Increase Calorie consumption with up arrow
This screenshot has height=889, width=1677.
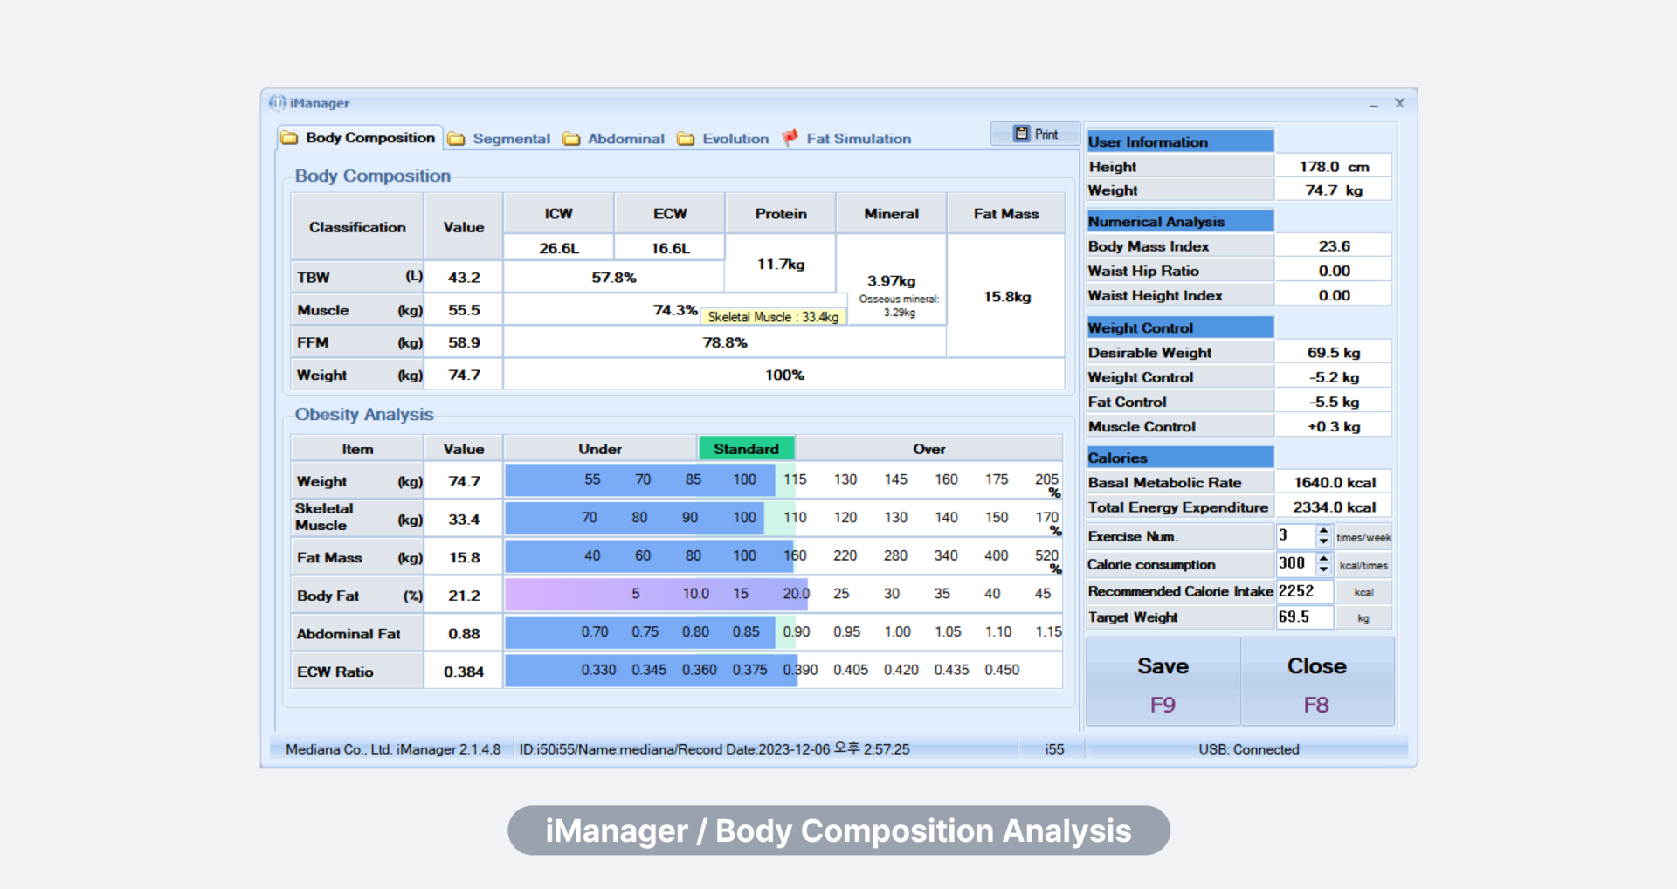[1323, 558]
